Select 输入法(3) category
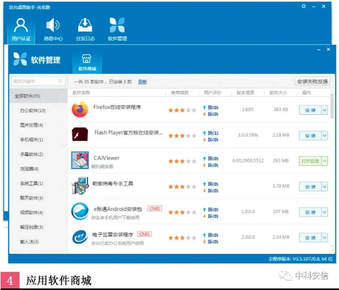 tap(30, 241)
